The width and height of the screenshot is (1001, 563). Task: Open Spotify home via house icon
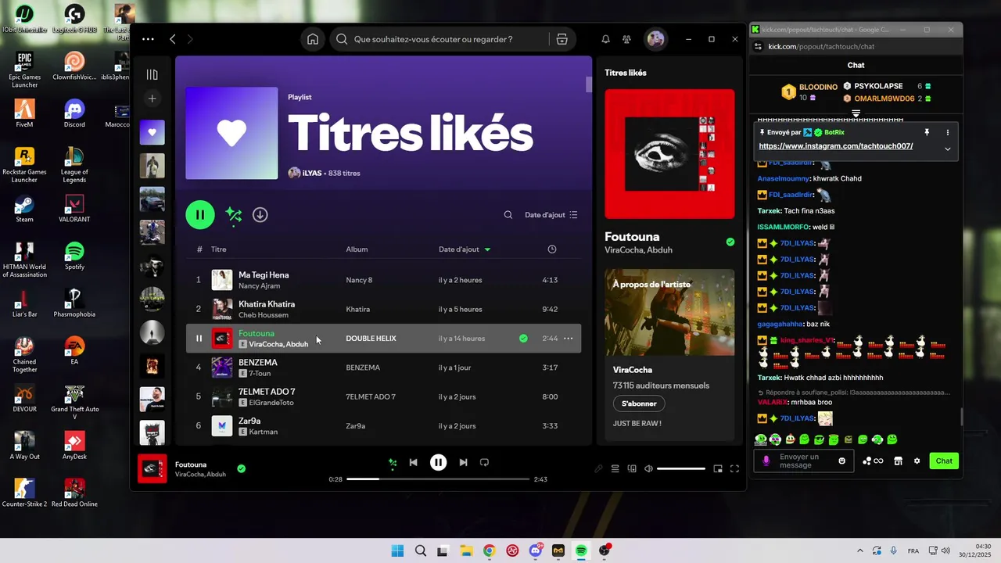pyautogui.click(x=313, y=39)
